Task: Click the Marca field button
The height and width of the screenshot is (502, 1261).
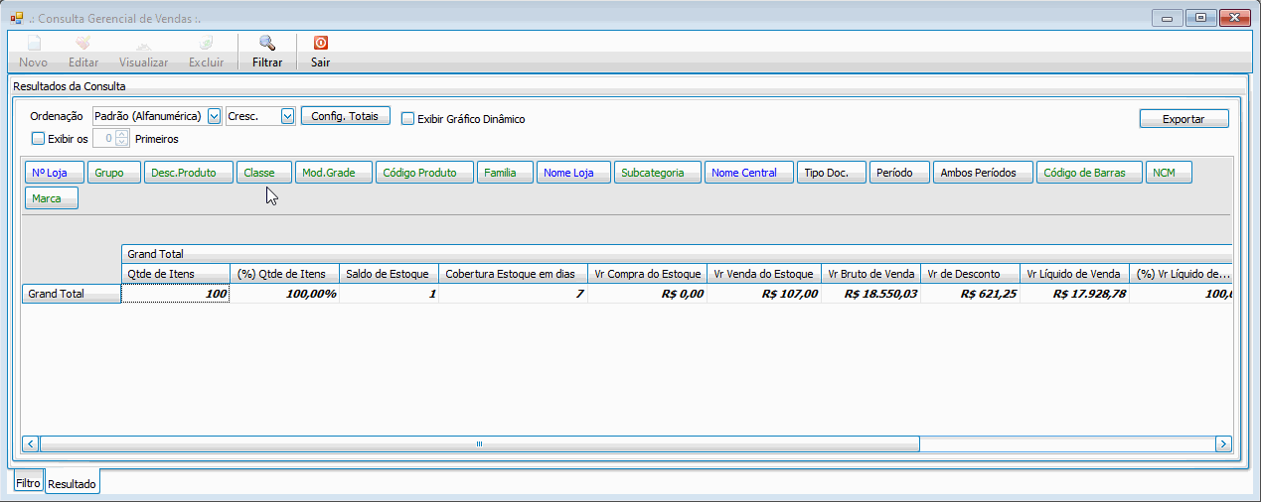Action: [52, 198]
